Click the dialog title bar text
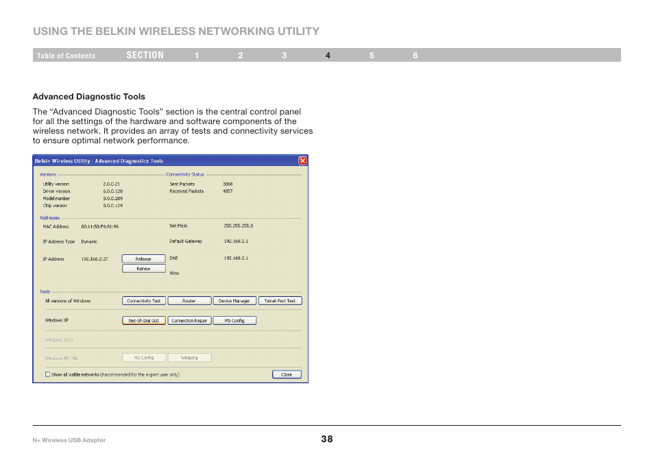 tap(99, 161)
